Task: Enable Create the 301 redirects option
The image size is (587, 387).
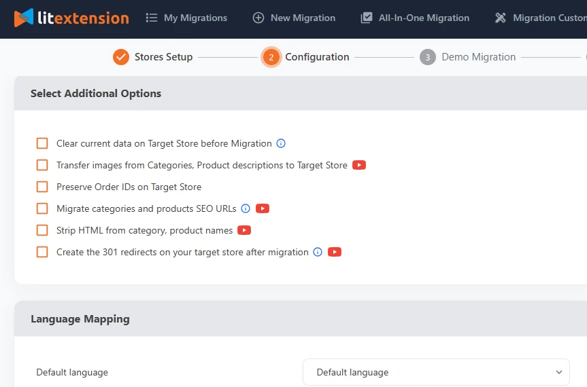Action: [42, 252]
